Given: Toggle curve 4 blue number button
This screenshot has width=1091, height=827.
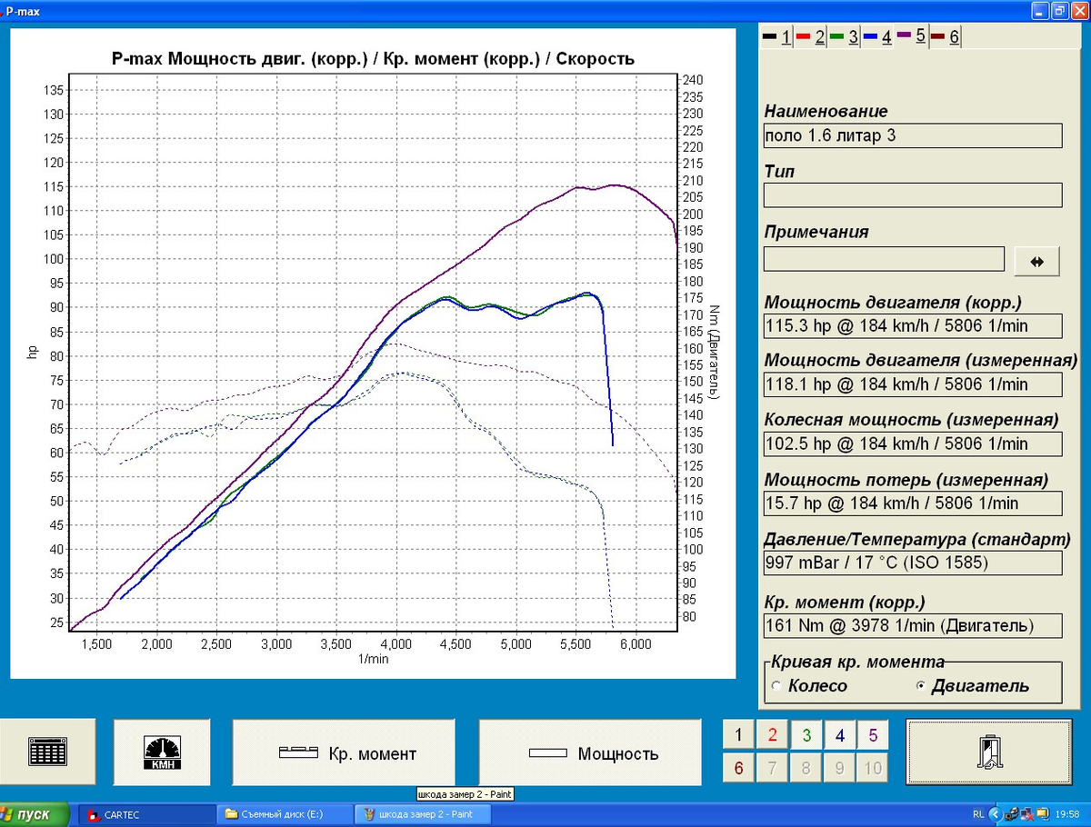Looking at the screenshot, I should [839, 734].
